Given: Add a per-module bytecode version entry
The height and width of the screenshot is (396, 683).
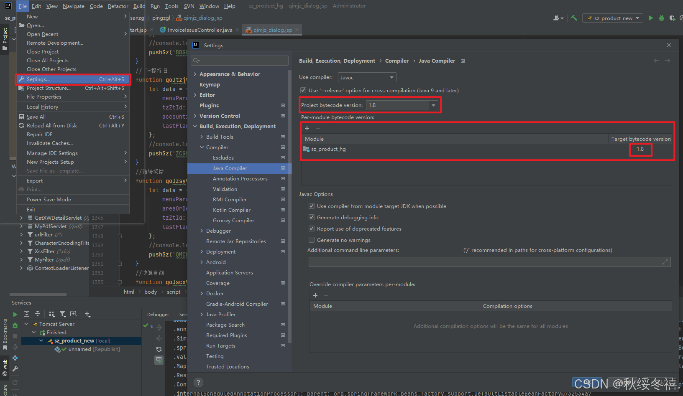Looking at the screenshot, I should pyautogui.click(x=307, y=128).
